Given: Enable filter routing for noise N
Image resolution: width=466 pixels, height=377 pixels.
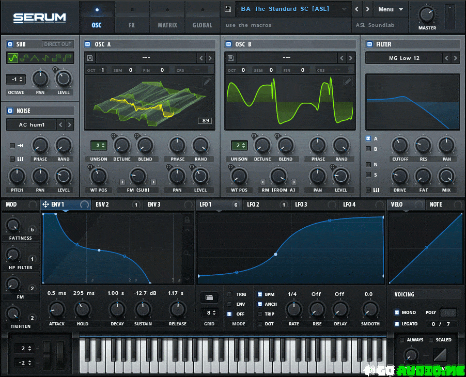Looking at the screenshot, I should click(x=368, y=165).
